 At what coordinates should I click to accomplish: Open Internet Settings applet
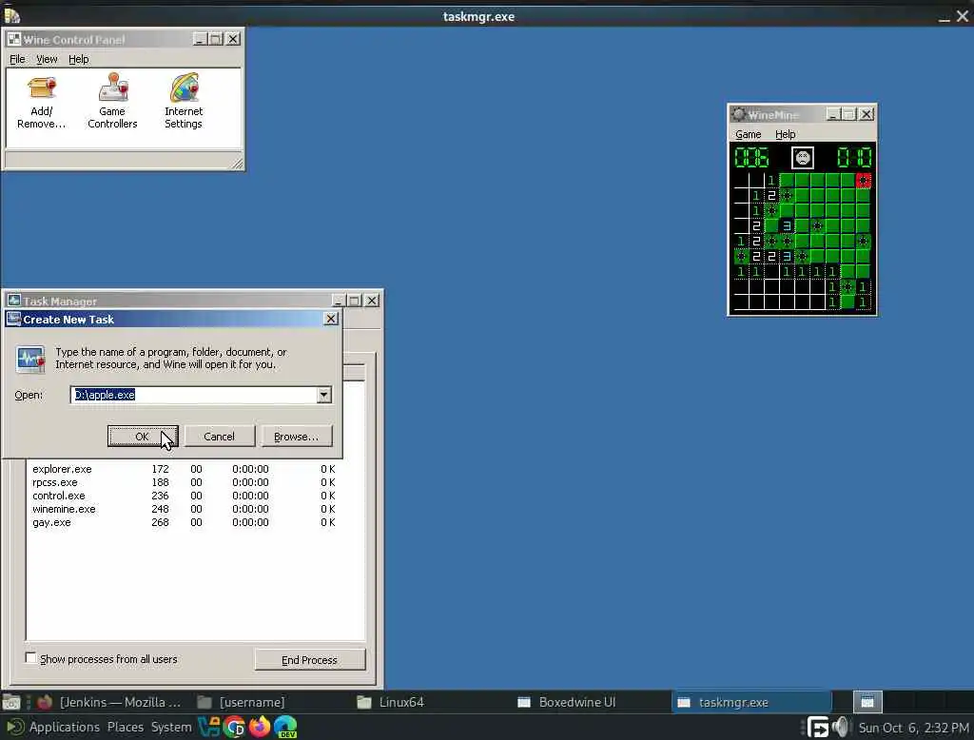[184, 101]
